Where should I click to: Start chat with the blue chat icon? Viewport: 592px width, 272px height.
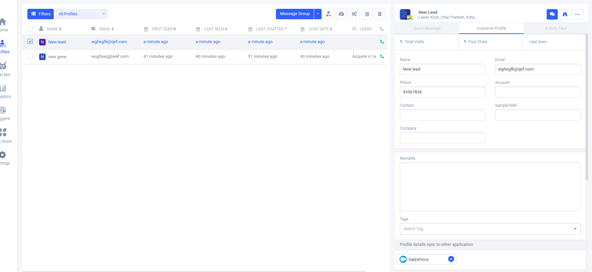click(552, 14)
